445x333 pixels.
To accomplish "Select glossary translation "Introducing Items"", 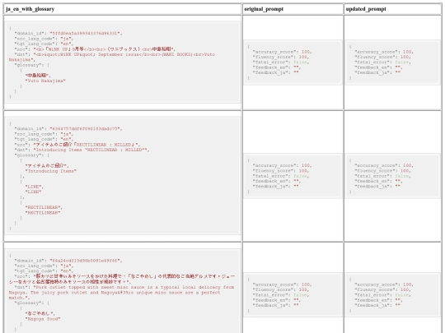I will click(51, 171).
